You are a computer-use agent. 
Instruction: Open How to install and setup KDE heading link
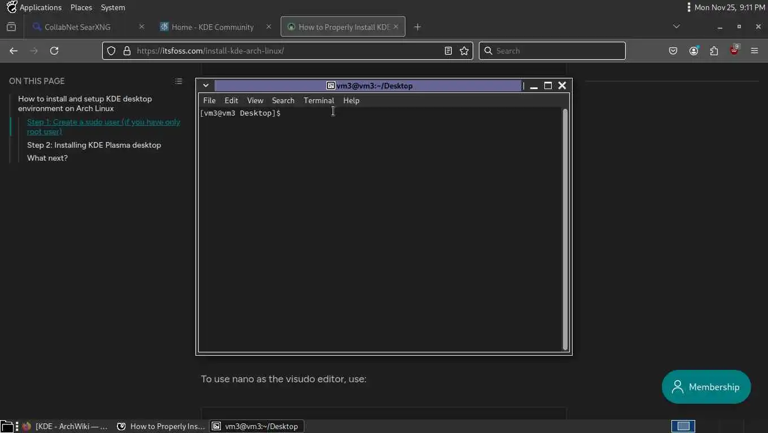click(85, 103)
